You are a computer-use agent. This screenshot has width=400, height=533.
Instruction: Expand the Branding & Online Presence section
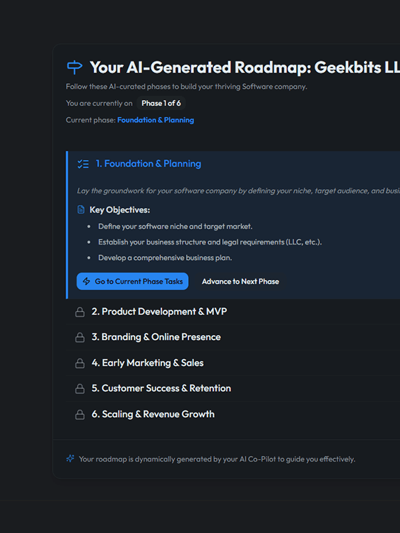coord(160,336)
